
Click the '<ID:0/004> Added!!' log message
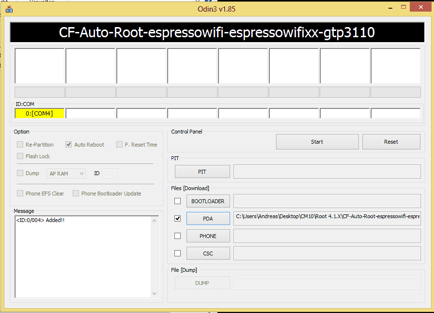pos(40,220)
